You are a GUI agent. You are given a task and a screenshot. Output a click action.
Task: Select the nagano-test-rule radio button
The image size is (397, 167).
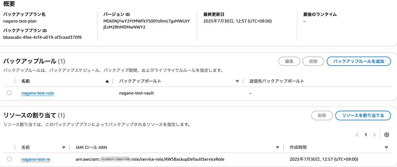coord(9,93)
